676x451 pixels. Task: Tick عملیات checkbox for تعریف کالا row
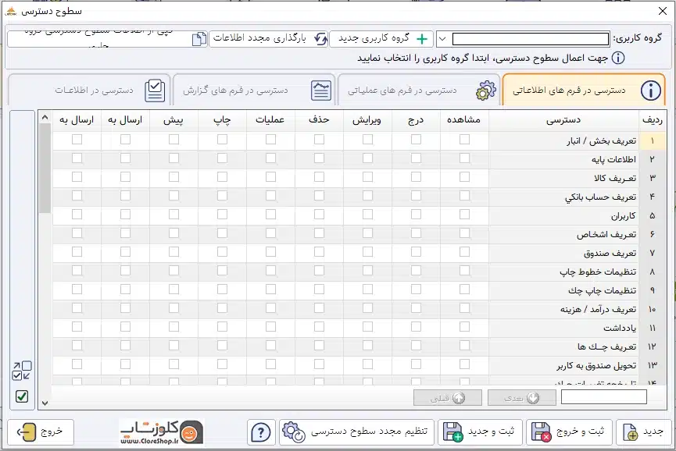click(270, 177)
